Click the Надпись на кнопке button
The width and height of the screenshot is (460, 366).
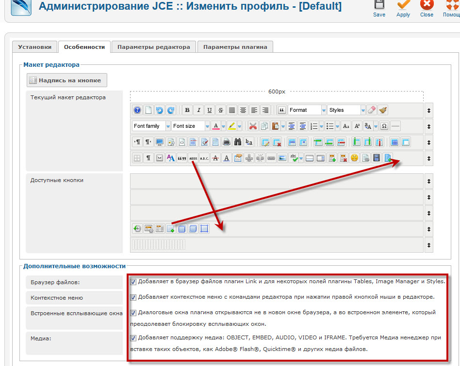point(67,80)
